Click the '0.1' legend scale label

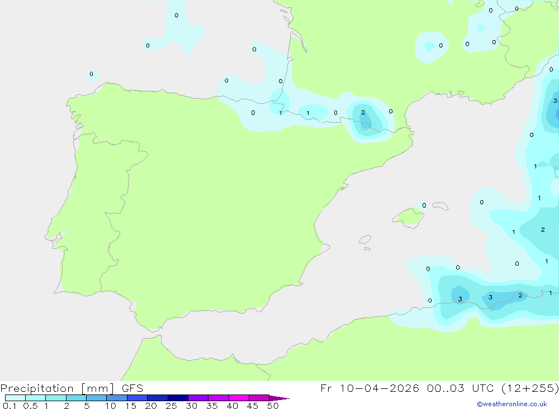tap(10, 406)
